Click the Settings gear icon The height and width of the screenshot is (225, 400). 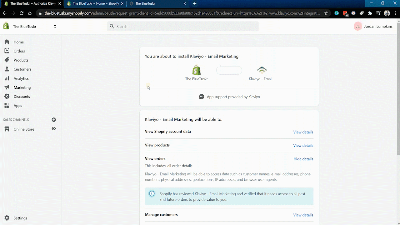coord(7,218)
